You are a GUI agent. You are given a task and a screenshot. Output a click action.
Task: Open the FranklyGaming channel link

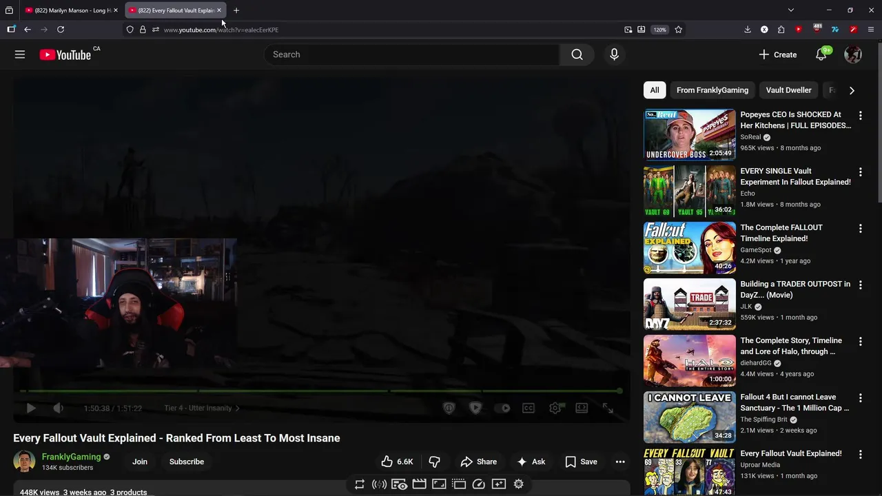[x=71, y=457]
